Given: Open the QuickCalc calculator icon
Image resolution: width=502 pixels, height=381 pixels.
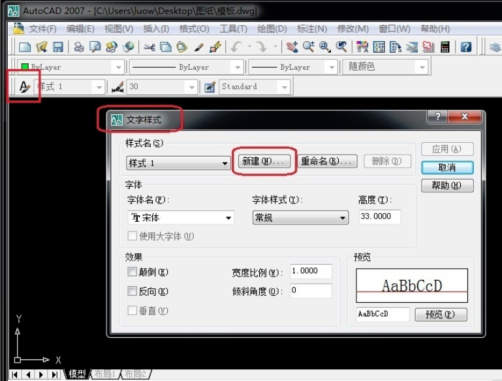Looking at the screenshot, I should (x=445, y=48).
